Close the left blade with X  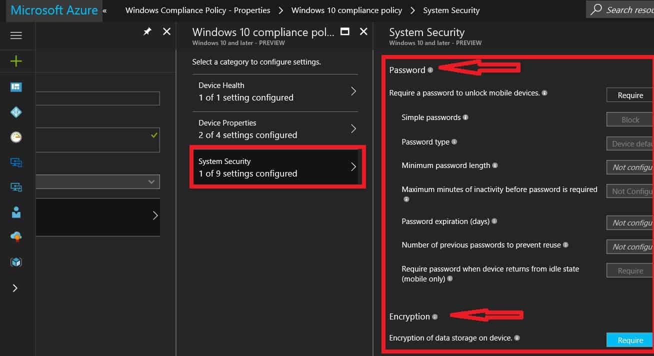tap(167, 31)
